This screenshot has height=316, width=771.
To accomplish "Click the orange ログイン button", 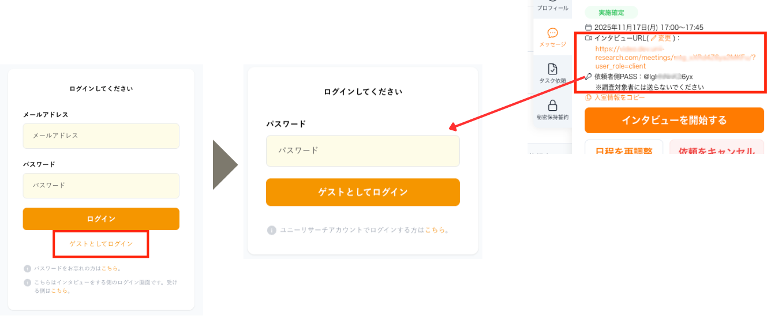I will click(101, 219).
